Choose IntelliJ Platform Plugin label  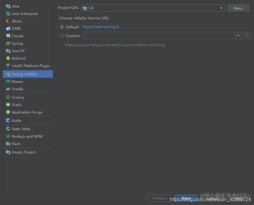(x=31, y=66)
